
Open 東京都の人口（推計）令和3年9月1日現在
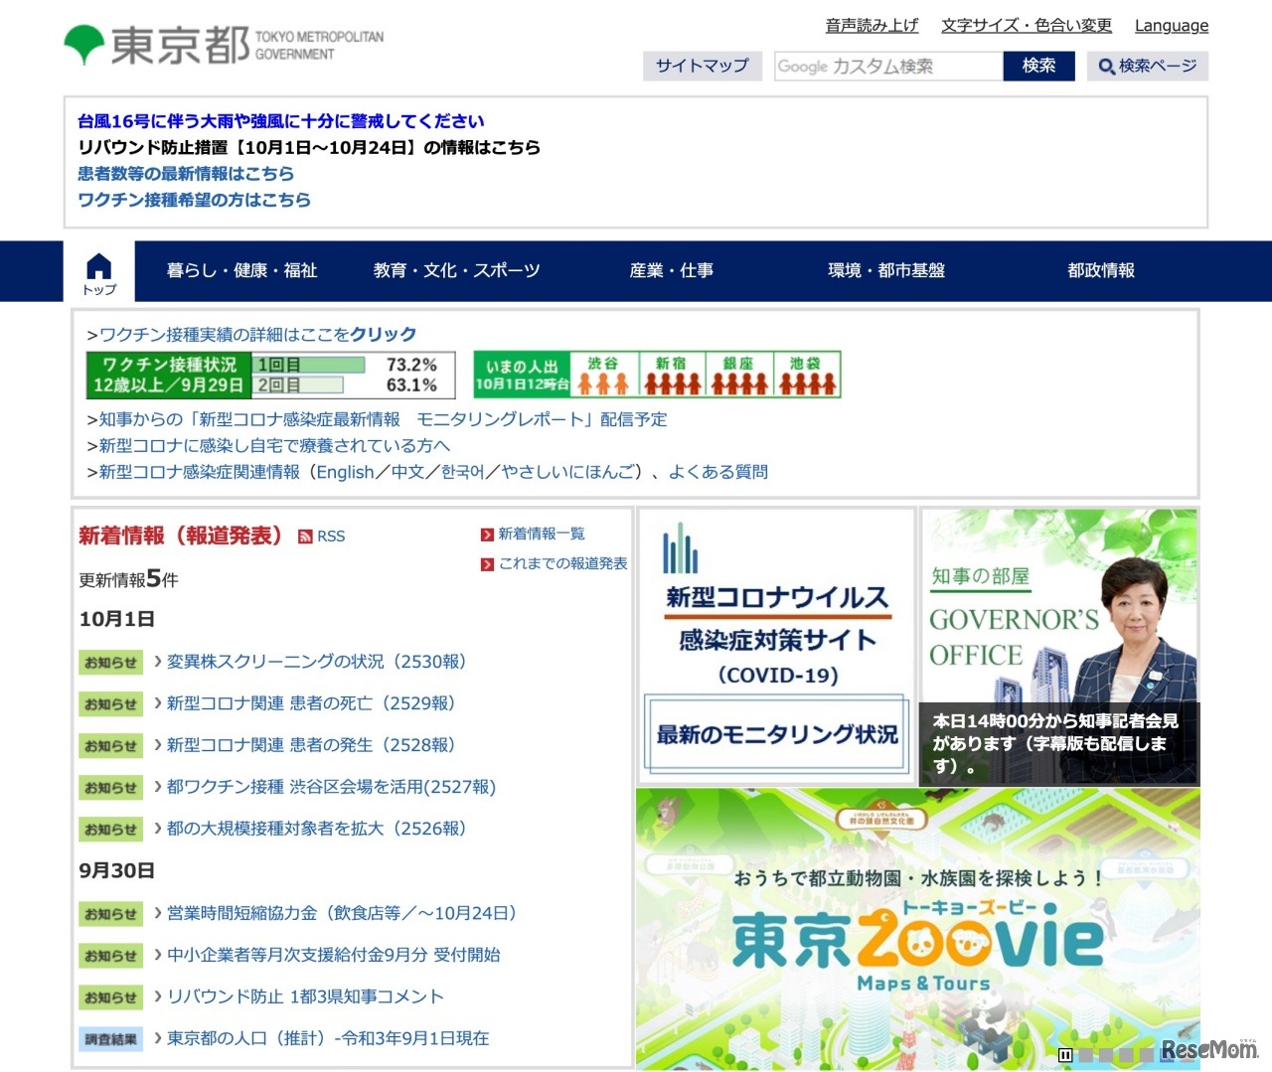(328, 1038)
